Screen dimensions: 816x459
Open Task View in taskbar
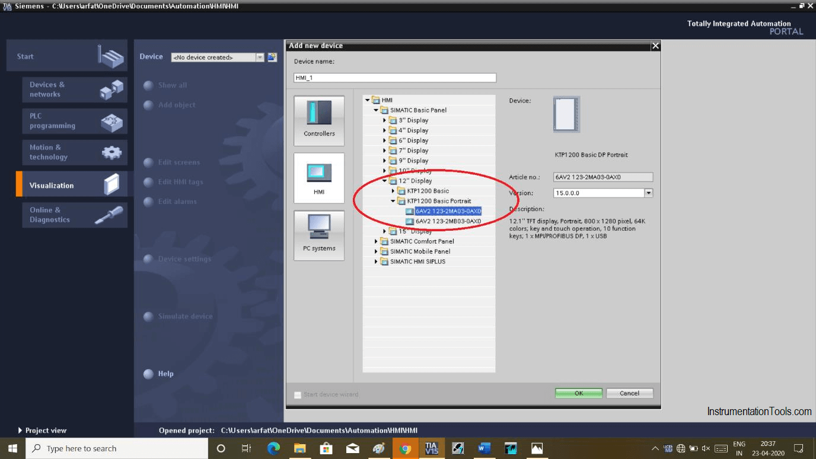coord(247,448)
